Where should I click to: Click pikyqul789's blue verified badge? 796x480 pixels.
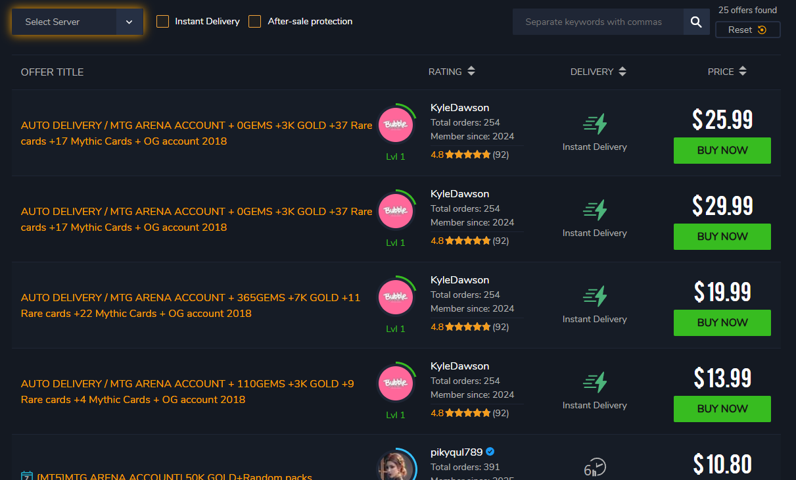(490, 452)
